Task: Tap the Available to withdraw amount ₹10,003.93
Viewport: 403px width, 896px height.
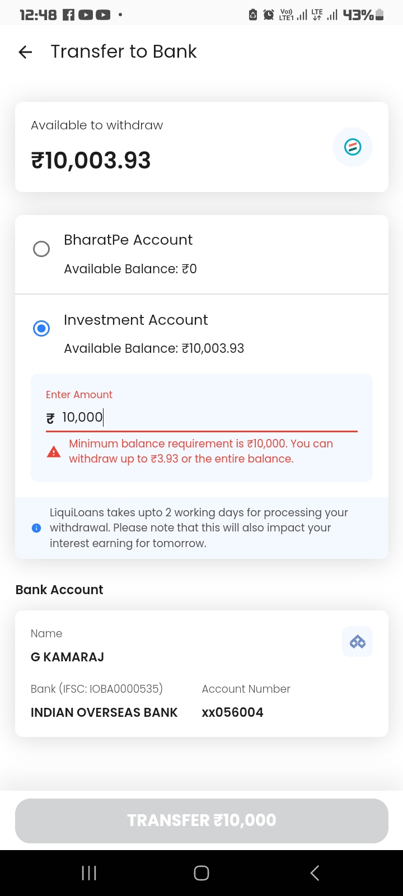Action: tap(91, 161)
